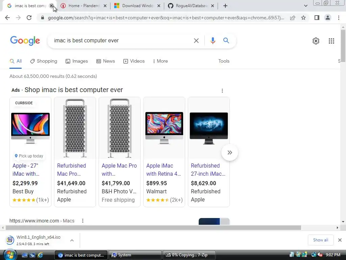Viewport: 346px width, 260px height.
Task: Expand Win8.1 download options chevron
Action: pos(72,240)
